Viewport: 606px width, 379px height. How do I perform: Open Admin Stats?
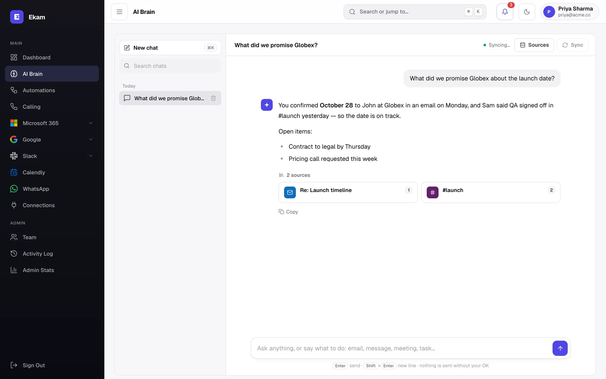point(52,270)
